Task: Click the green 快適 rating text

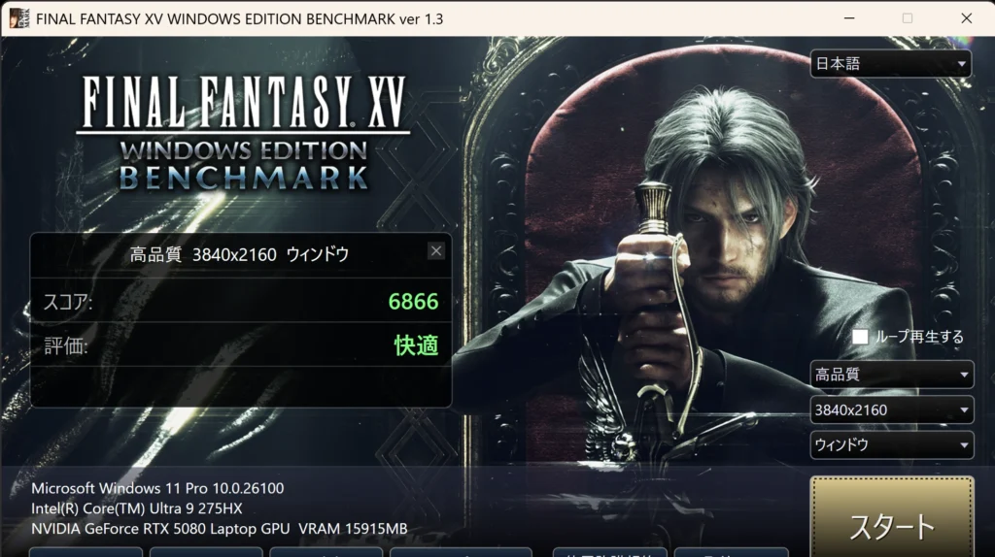Action: pos(416,345)
